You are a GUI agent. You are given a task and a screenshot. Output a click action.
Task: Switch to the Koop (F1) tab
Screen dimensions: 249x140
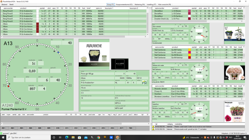point(110,5)
